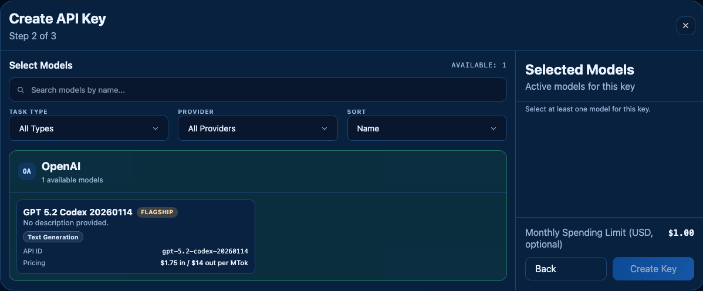
Task: Click the search magnifier icon
Action: coord(21,90)
